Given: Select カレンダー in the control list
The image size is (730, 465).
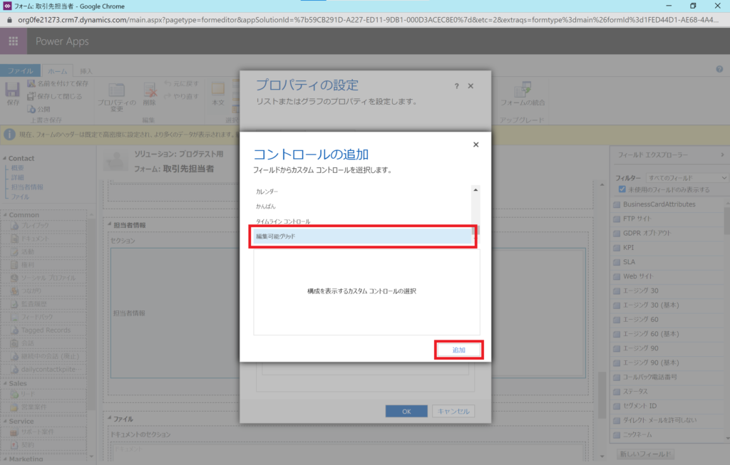Looking at the screenshot, I should [268, 192].
